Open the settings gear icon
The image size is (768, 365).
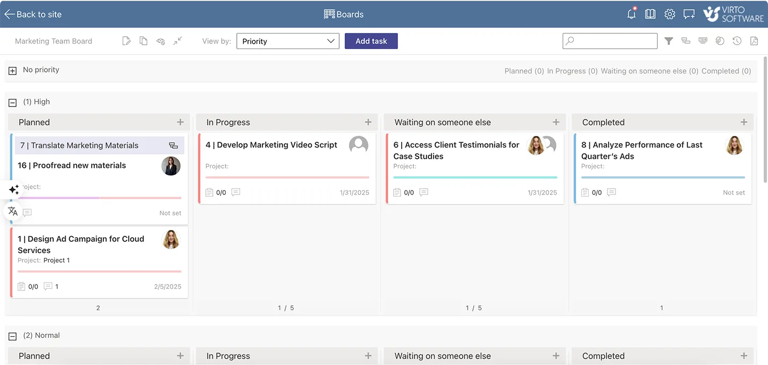pos(669,14)
